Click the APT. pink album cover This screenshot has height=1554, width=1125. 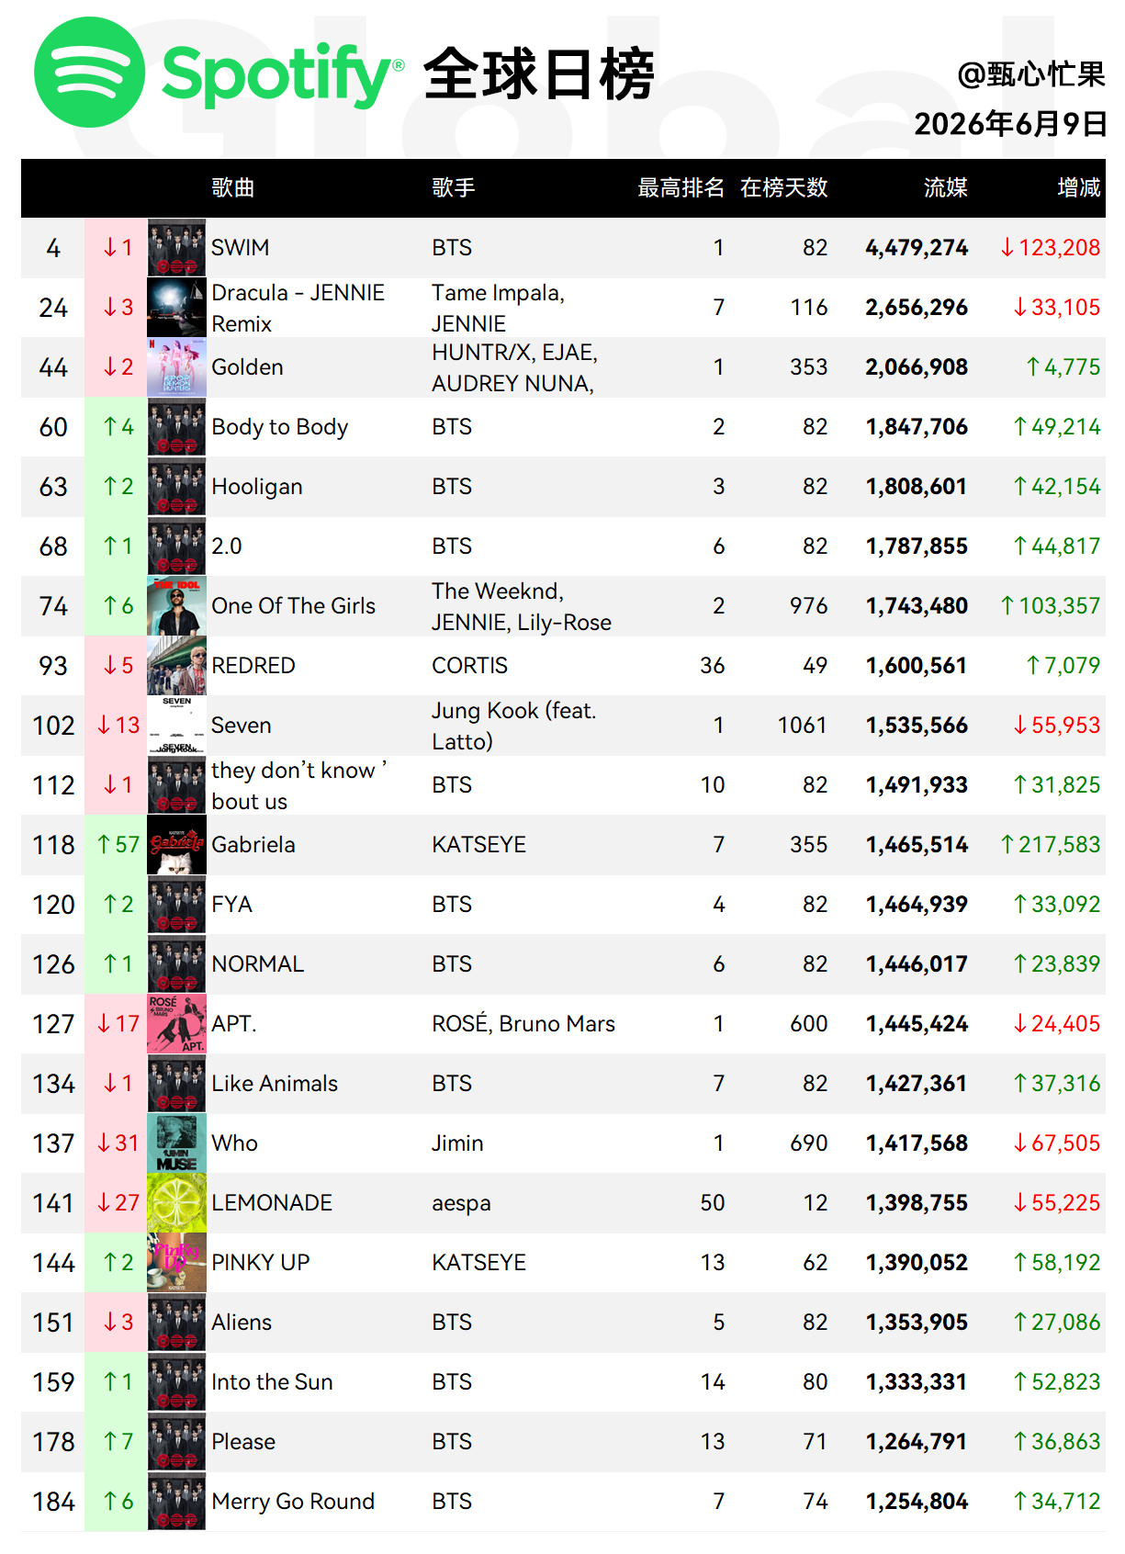coord(177,1024)
